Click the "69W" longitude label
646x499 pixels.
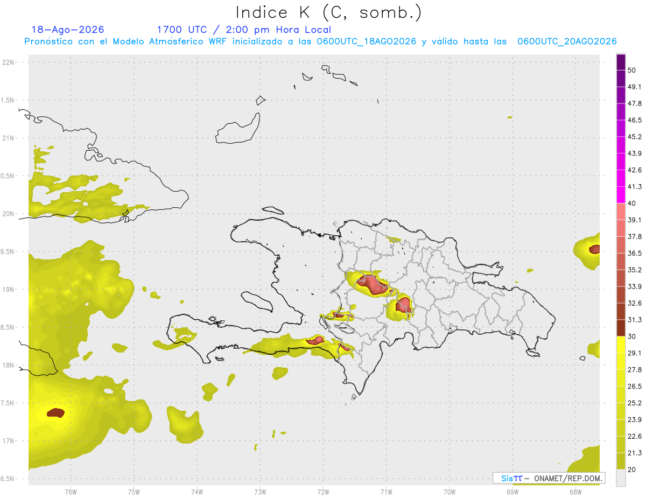tap(512, 491)
